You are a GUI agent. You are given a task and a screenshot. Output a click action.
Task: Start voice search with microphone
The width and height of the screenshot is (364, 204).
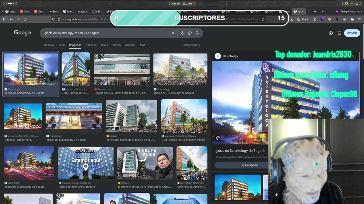coord(182,33)
